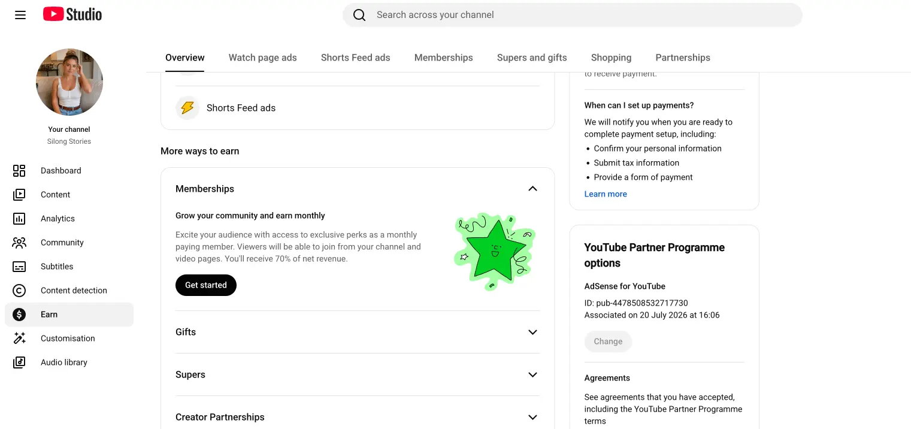Viewport: 911px width, 429px height.
Task: Open Customisation label in sidebar
Action: click(x=68, y=339)
